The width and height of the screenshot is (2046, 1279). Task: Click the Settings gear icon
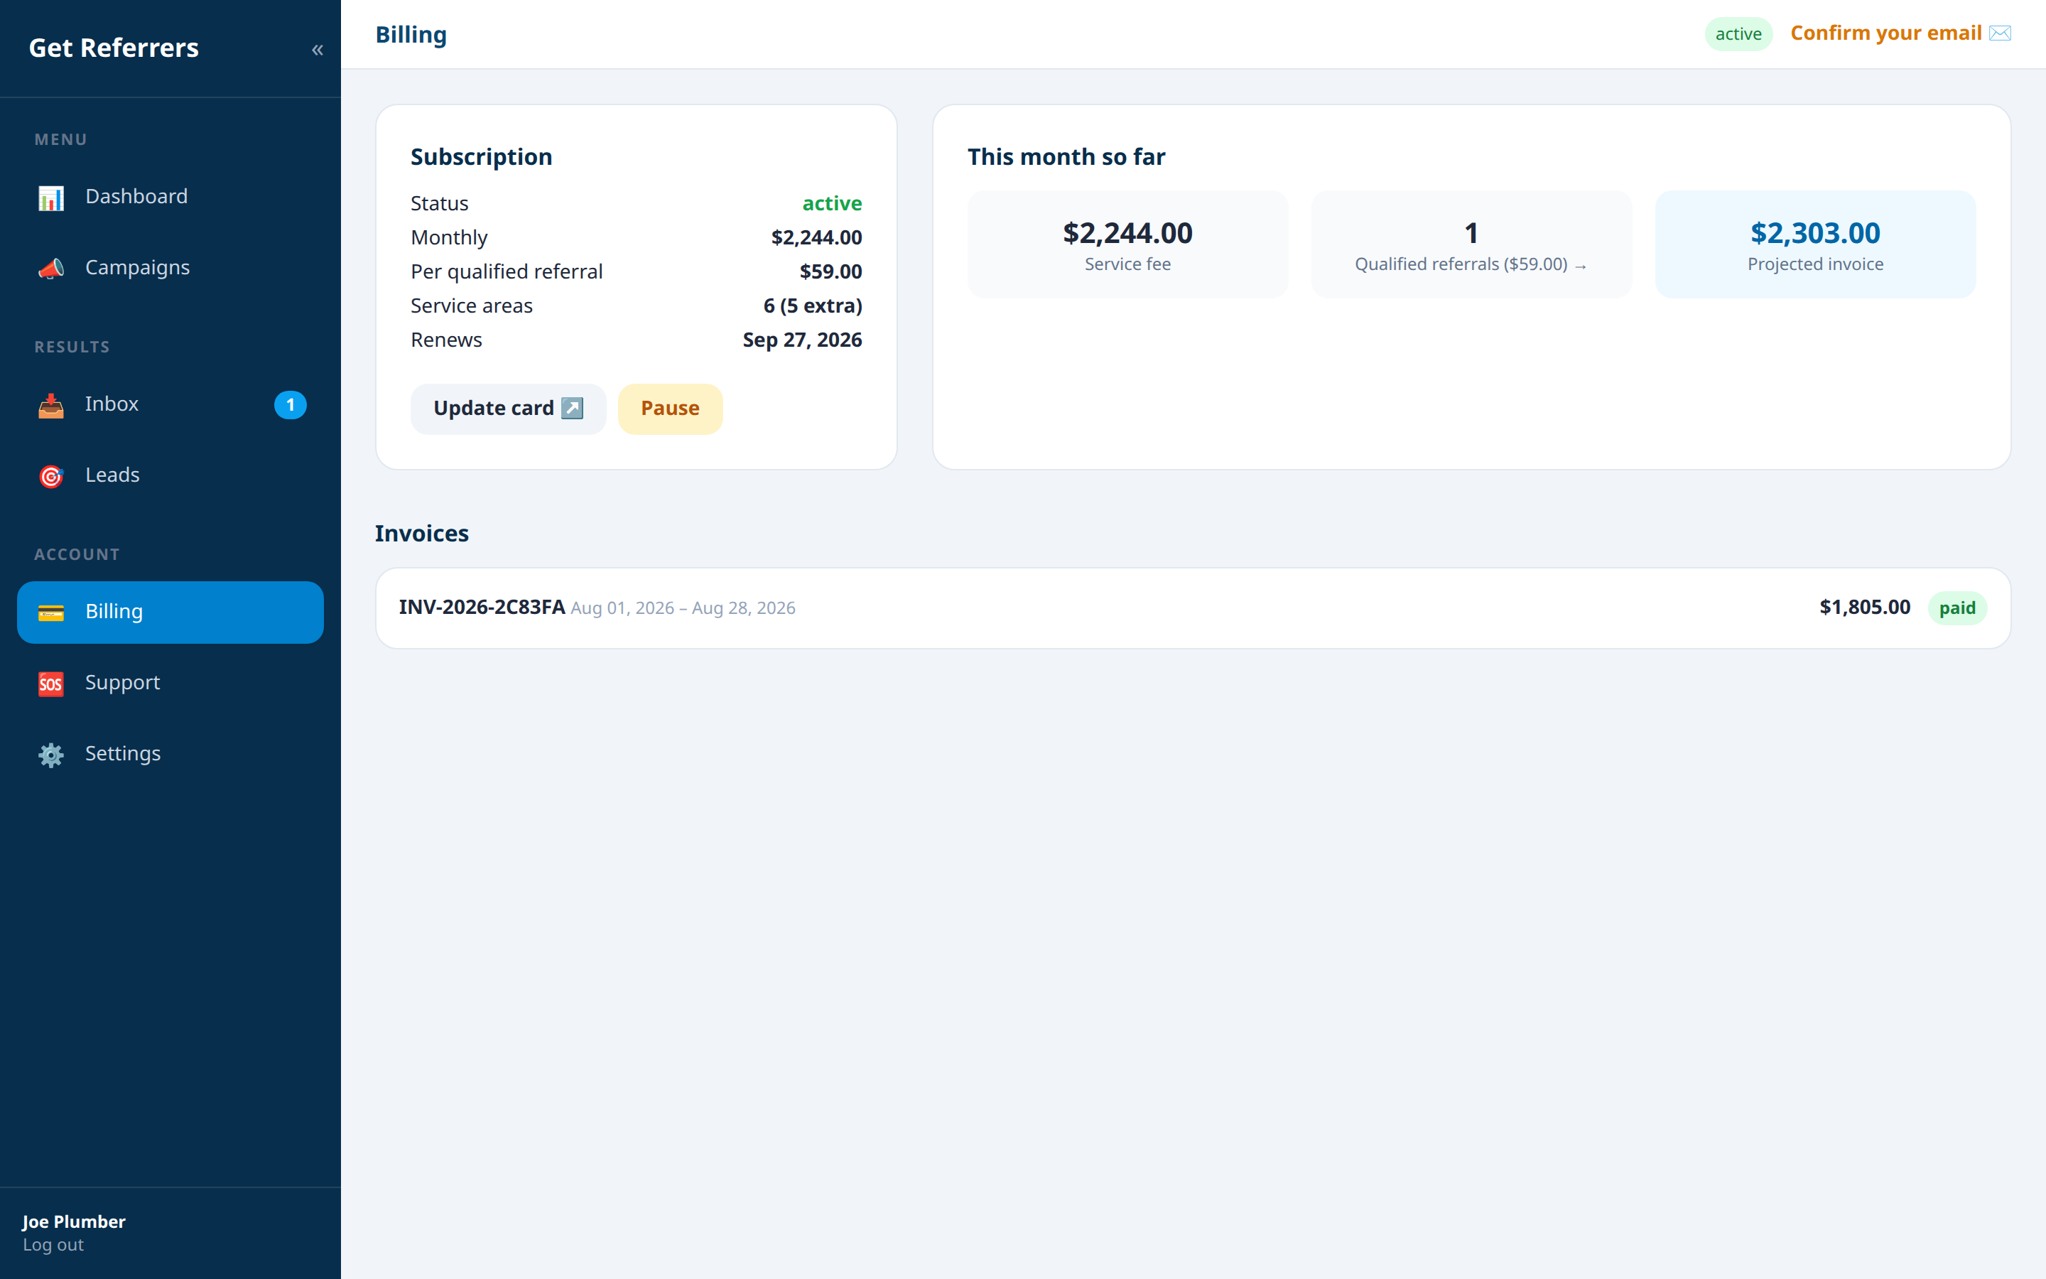[x=50, y=755]
